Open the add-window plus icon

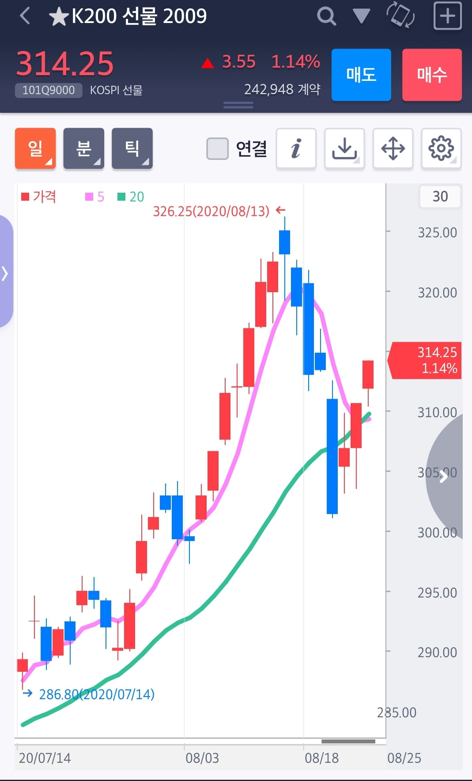[447, 16]
